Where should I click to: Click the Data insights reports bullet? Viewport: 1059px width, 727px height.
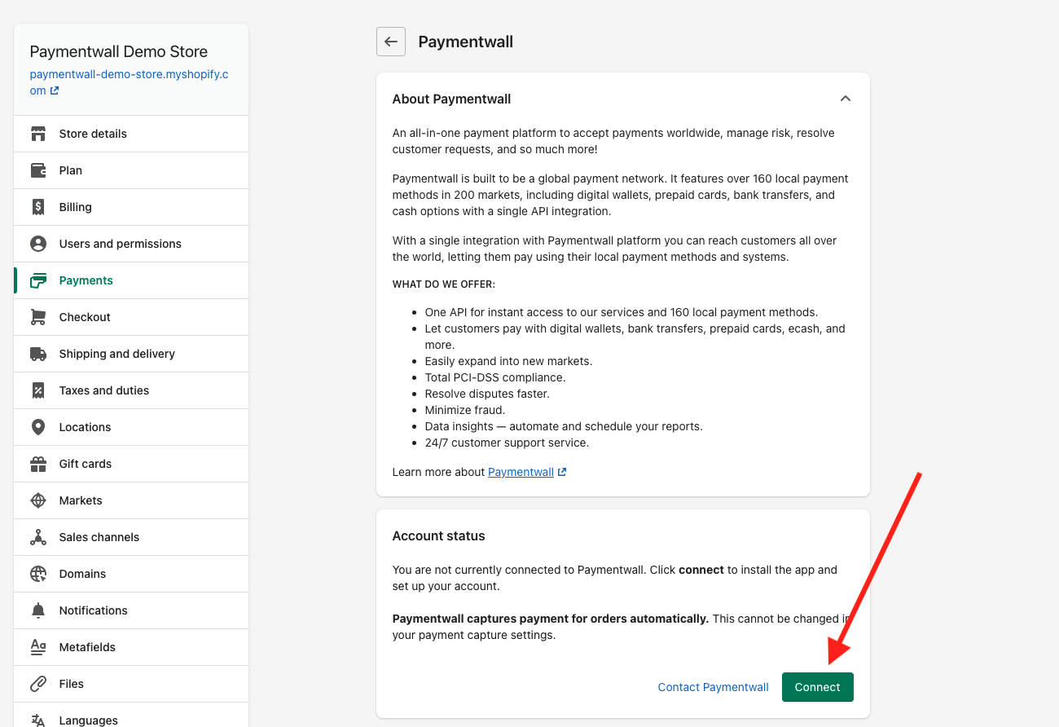pos(564,426)
